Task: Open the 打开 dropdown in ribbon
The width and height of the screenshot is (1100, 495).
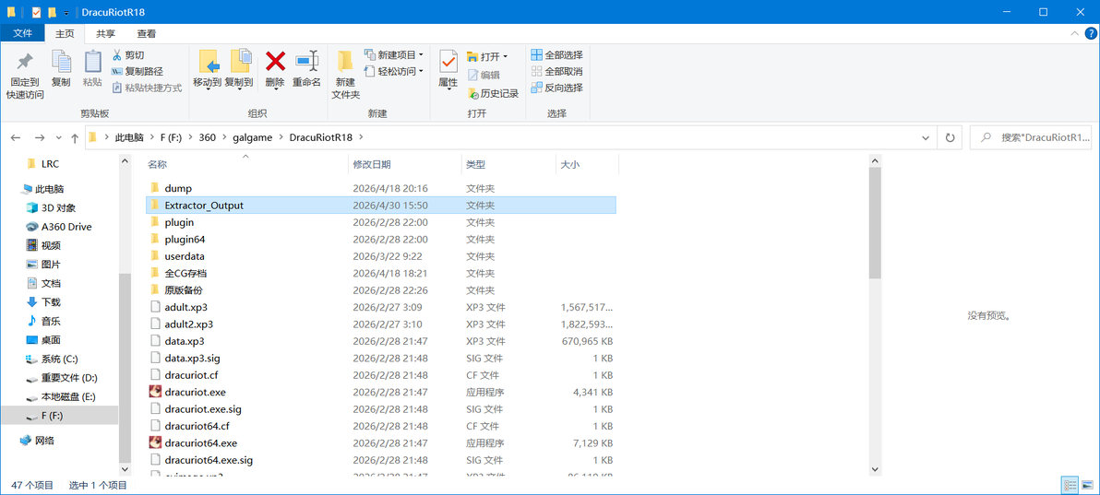Action: [x=487, y=56]
